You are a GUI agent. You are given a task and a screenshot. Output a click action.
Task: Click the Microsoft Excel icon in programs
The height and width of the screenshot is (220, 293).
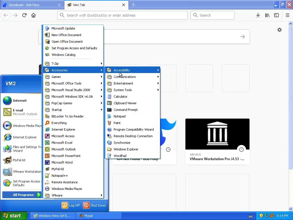[x=47, y=143]
